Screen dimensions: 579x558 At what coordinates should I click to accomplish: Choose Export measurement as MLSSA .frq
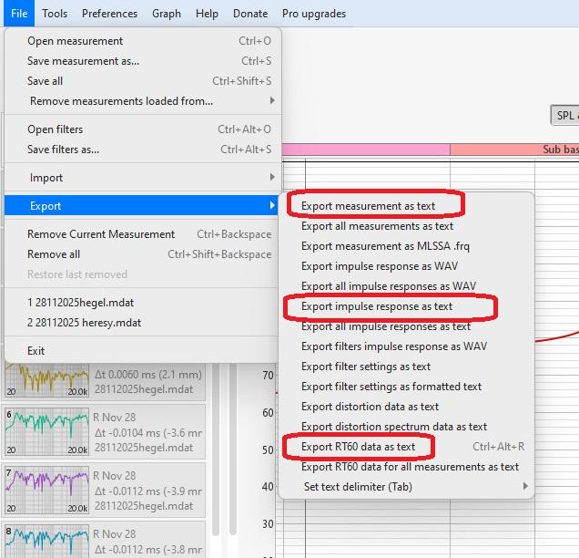click(385, 246)
